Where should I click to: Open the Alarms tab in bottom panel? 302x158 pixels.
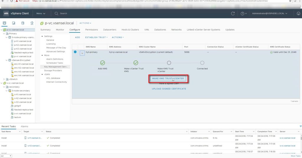[x=24, y=126]
